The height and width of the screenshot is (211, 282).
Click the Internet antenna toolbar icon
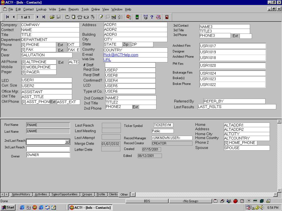pos(145,17)
